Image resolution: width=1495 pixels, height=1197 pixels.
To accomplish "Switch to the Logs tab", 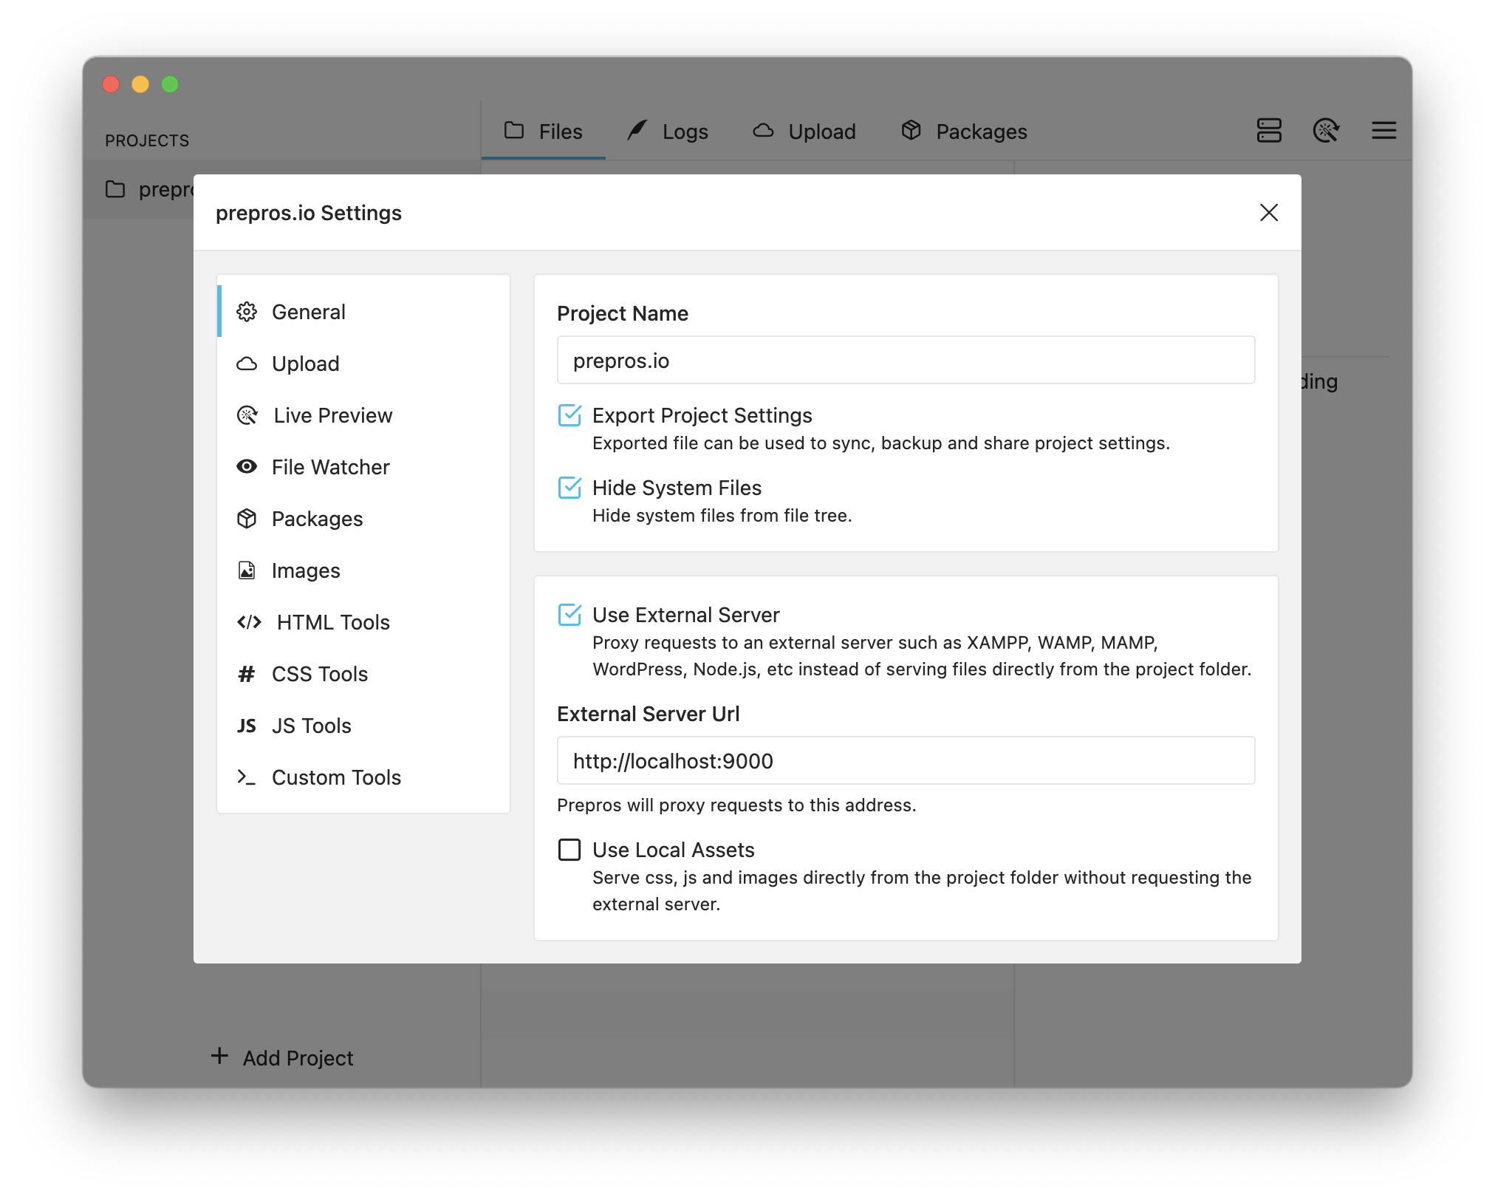I will click(668, 132).
